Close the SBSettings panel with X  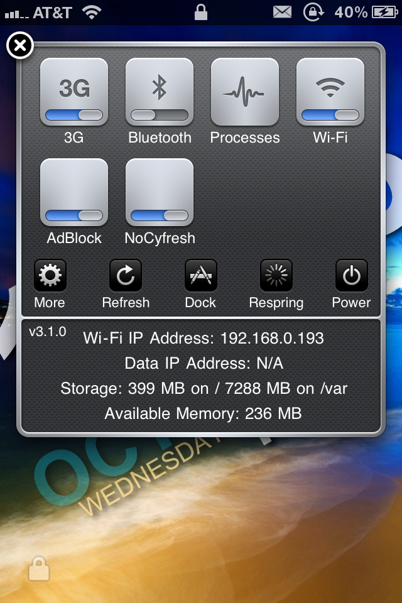coord(20,46)
